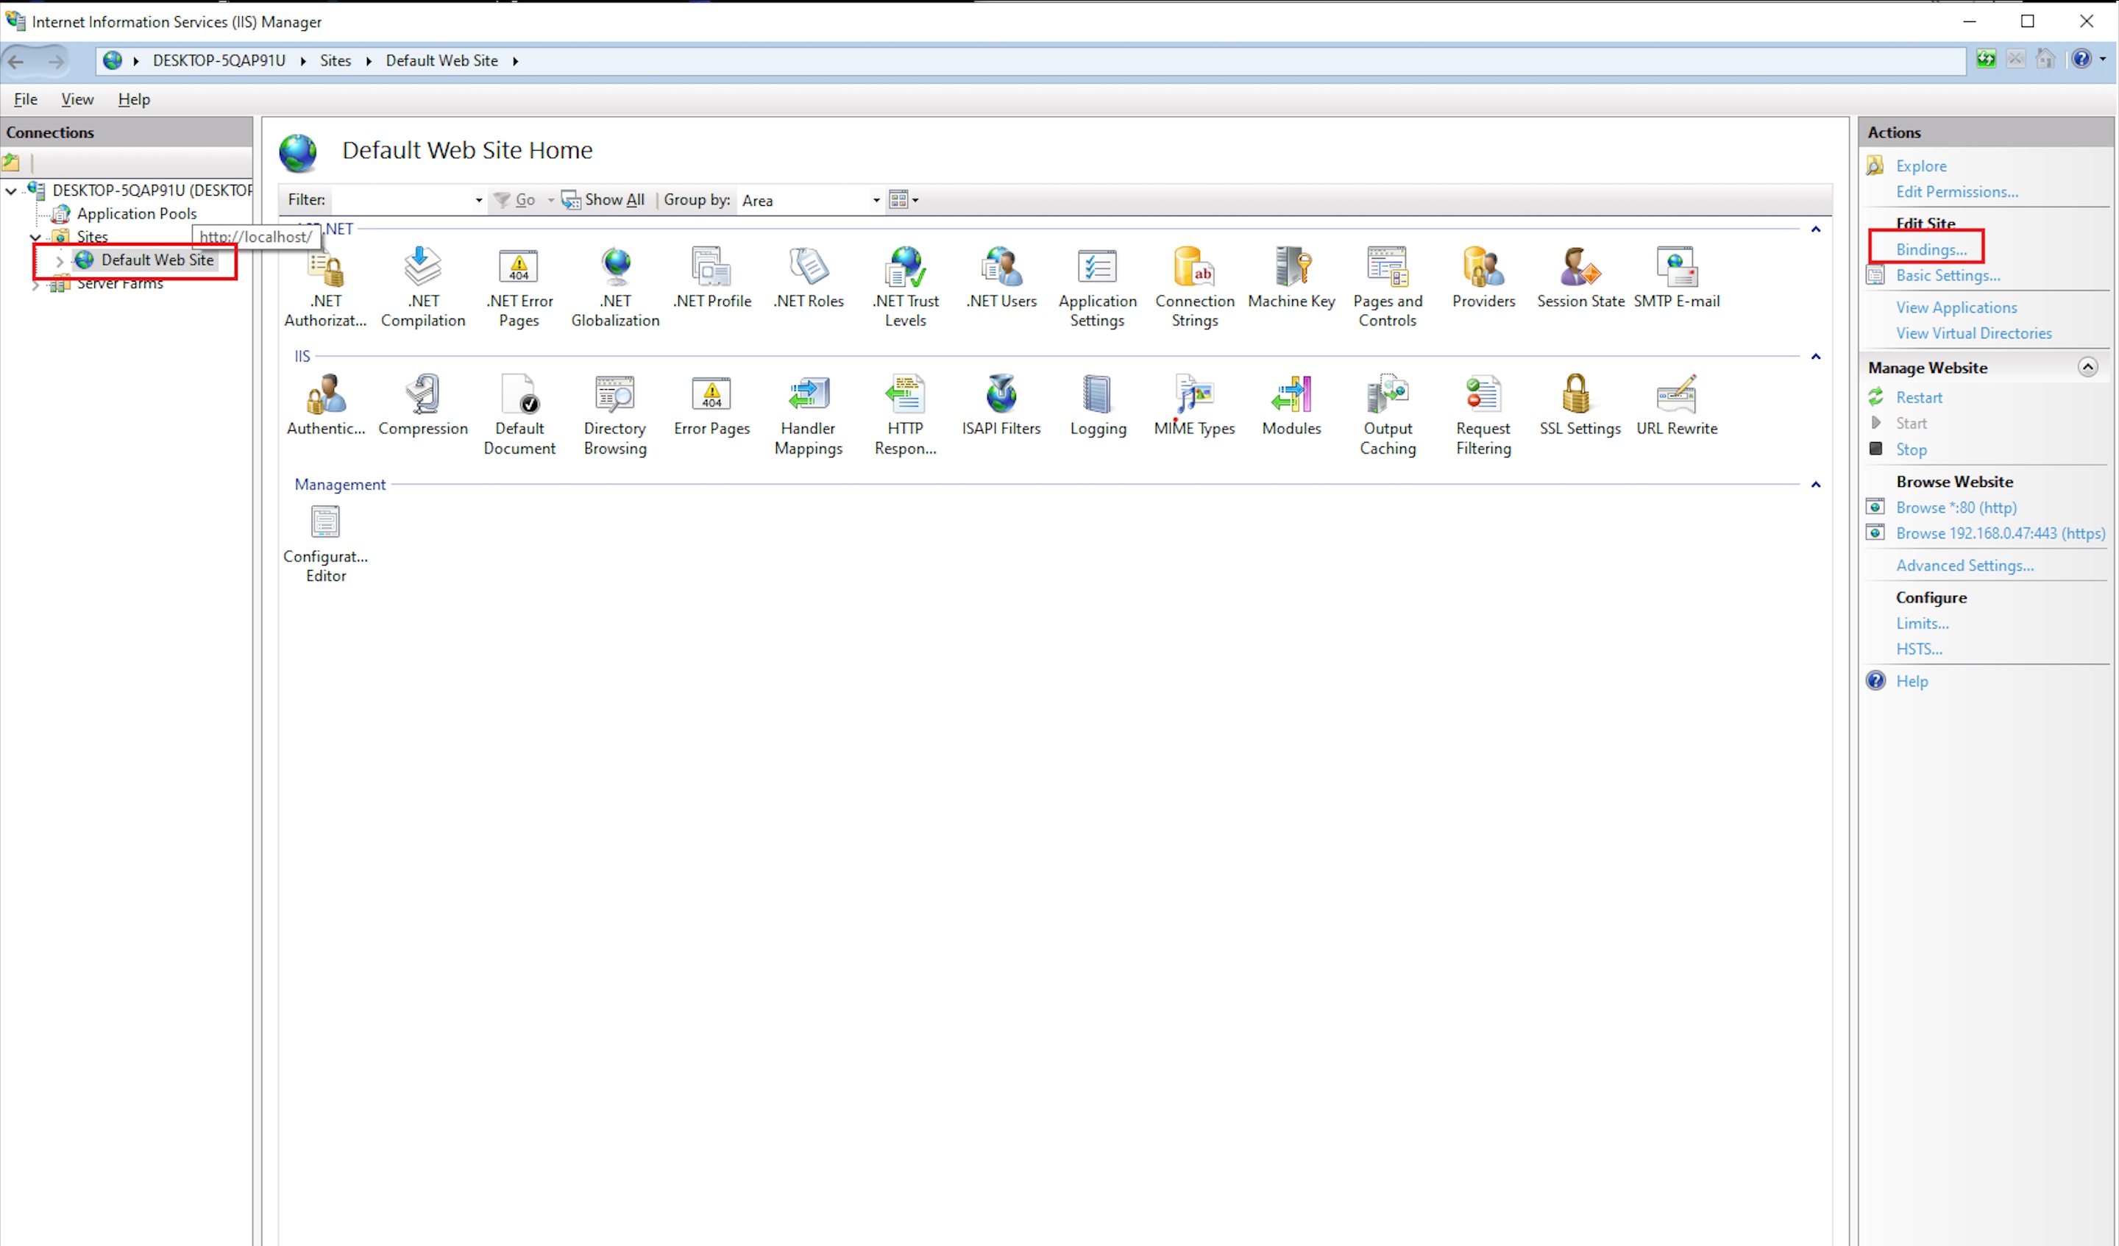Screen dimensions: 2119x1246
Task: Open the Authentication feature
Action: (325, 406)
